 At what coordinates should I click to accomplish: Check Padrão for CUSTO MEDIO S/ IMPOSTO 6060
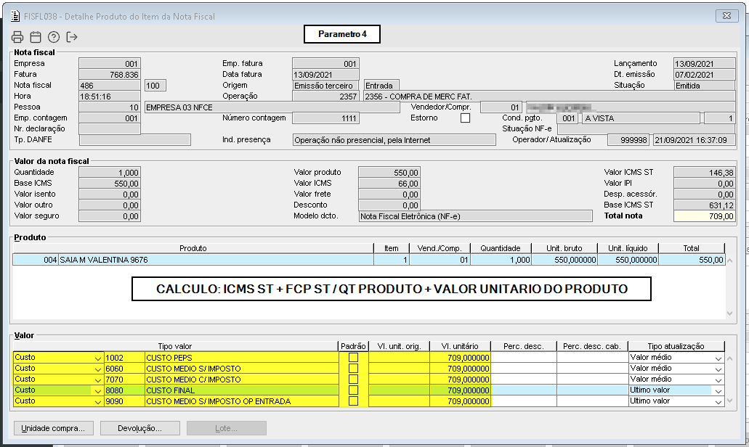[353, 369]
